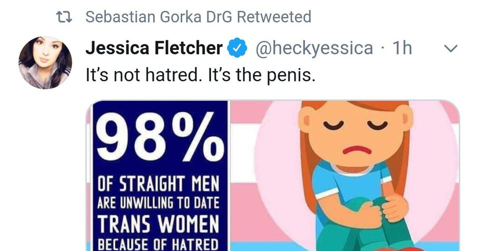This screenshot has width=479, height=251.
Task: Click the tweet text "It's not hatred"
Action: [142, 75]
